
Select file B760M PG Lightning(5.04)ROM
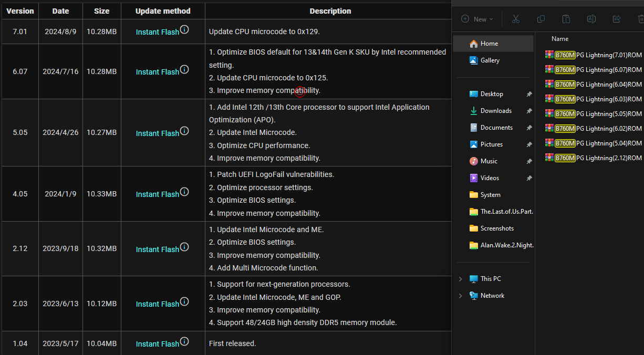(x=594, y=143)
